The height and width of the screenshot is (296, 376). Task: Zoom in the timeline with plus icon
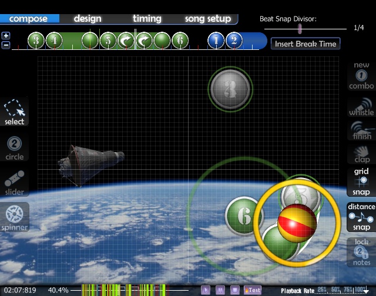6,36
